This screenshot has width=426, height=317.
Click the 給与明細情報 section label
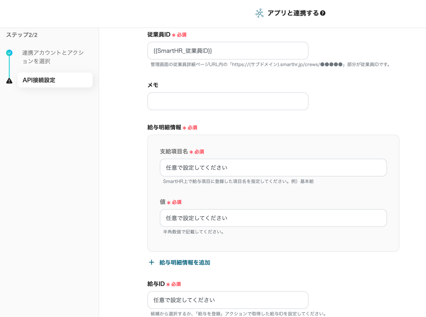[164, 128]
